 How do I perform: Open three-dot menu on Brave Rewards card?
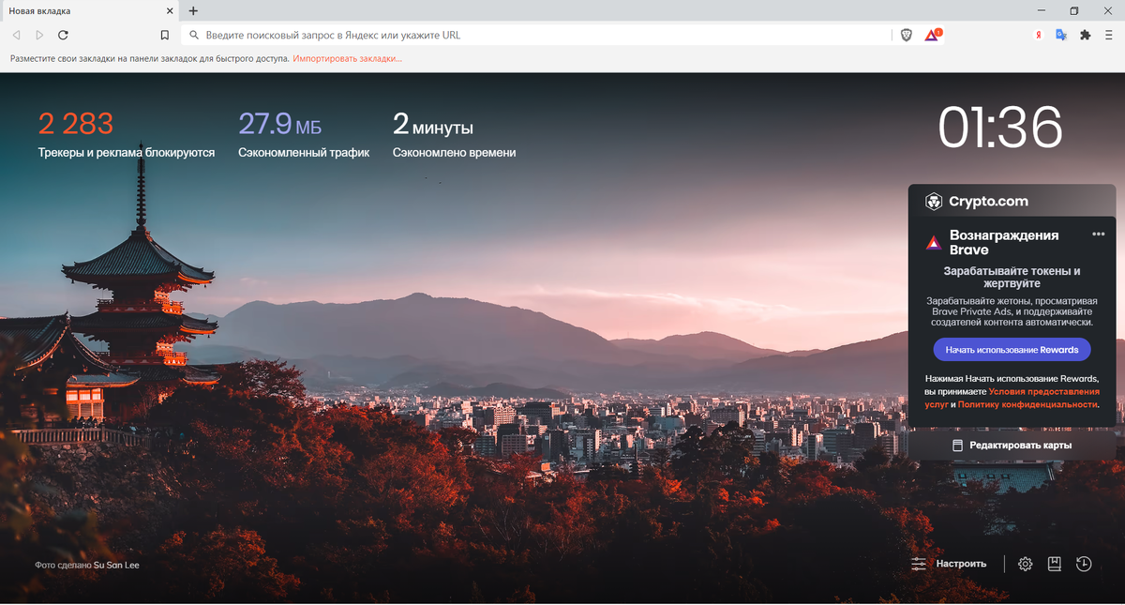[x=1099, y=234]
